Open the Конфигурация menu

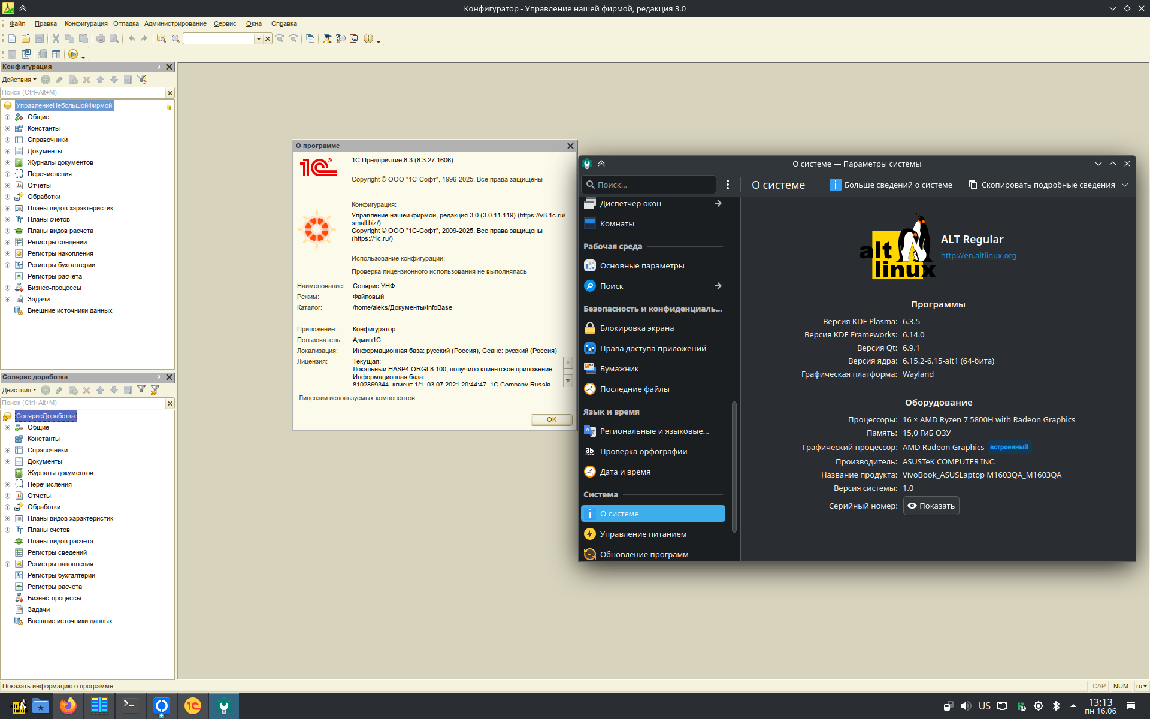click(86, 23)
